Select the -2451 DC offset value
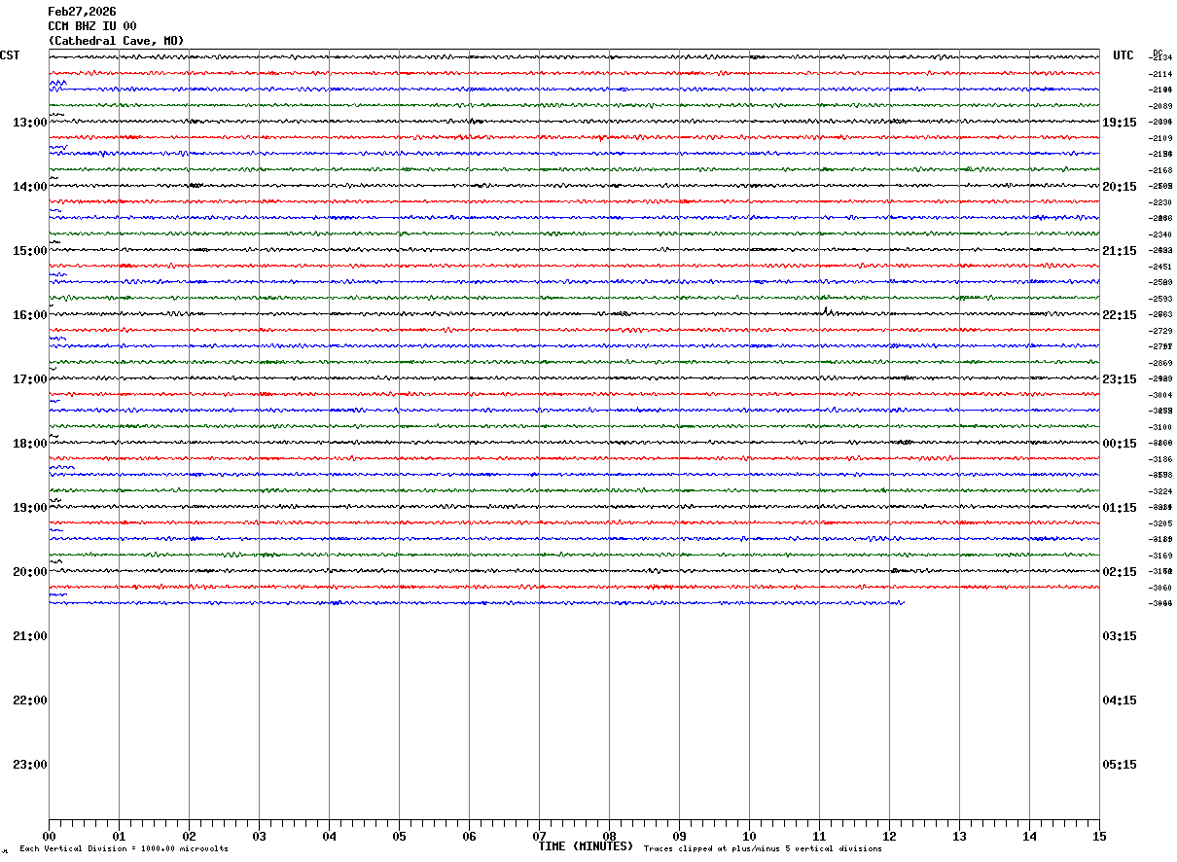Image resolution: width=1177 pixels, height=862 pixels. tap(1161, 267)
